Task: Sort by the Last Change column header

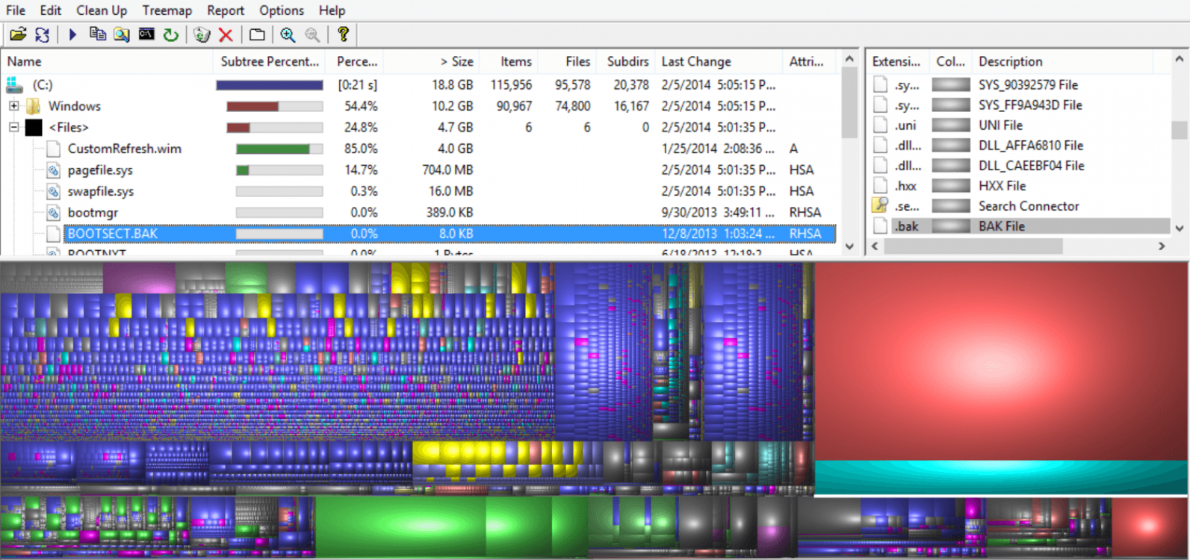Action: click(x=718, y=61)
